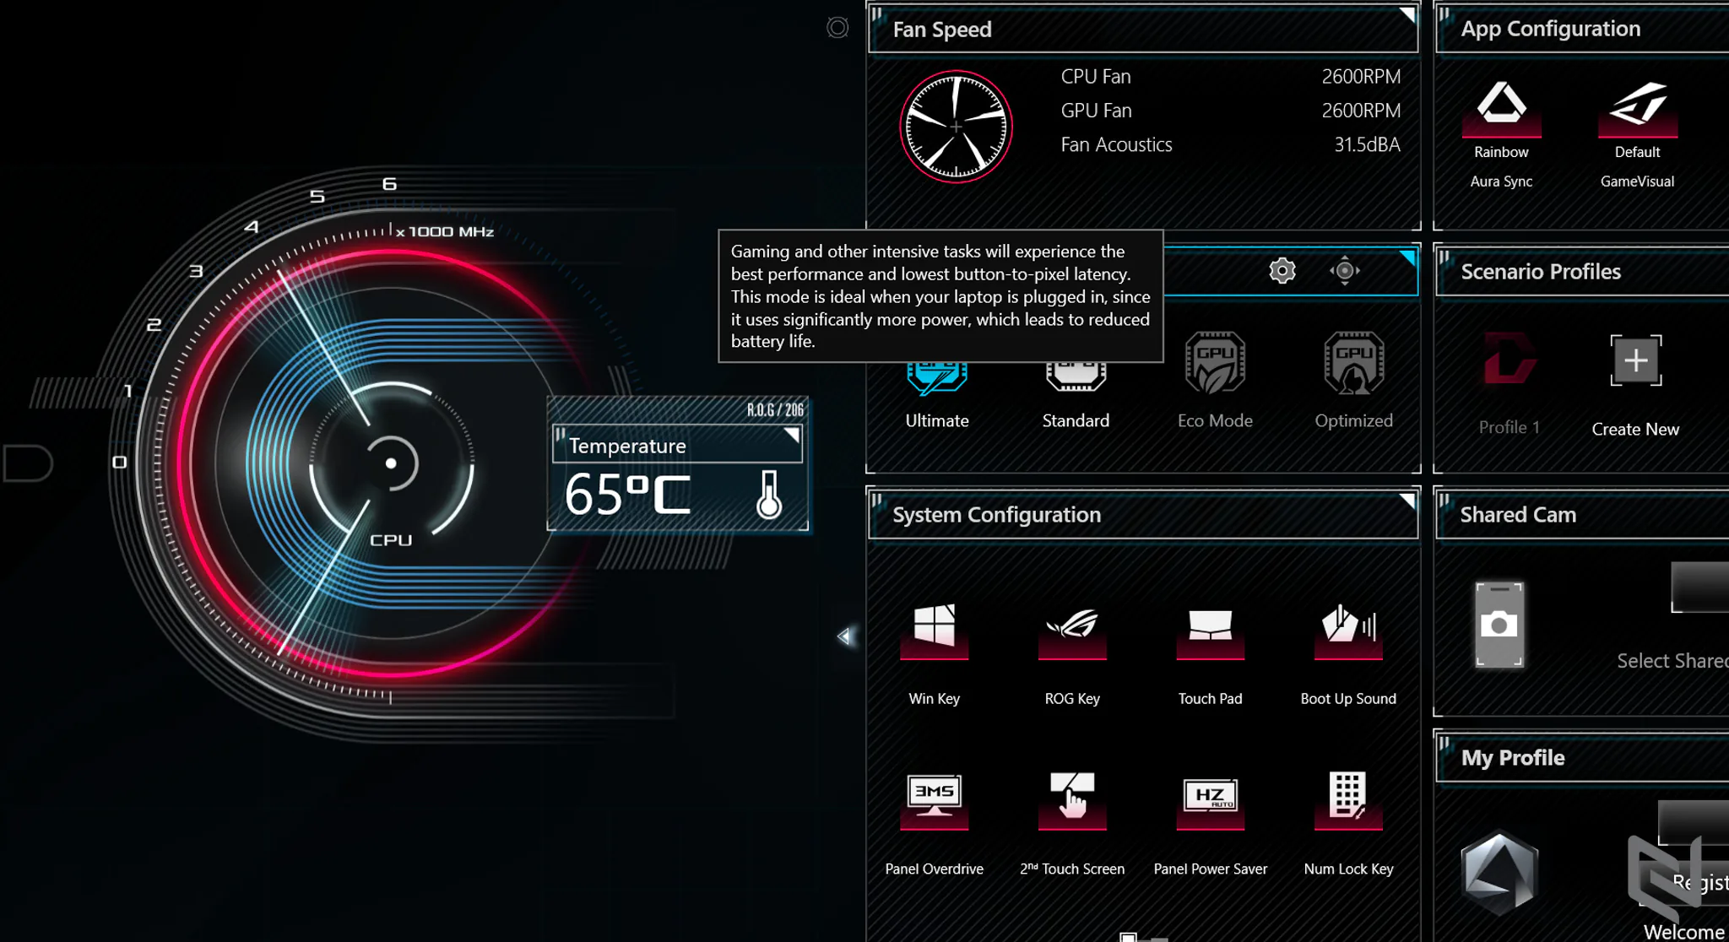1729x942 pixels.
Task: Click the GPU Fan 2600RPM value
Action: coord(1361,111)
